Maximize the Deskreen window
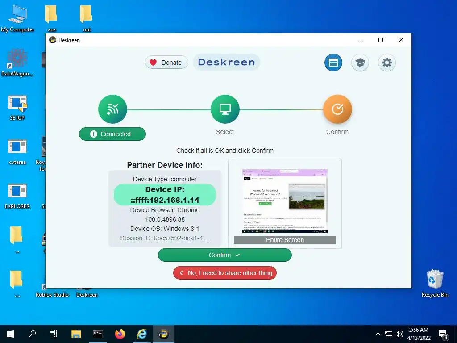The width and height of the screenshot is (457, 343). point(381,40)
